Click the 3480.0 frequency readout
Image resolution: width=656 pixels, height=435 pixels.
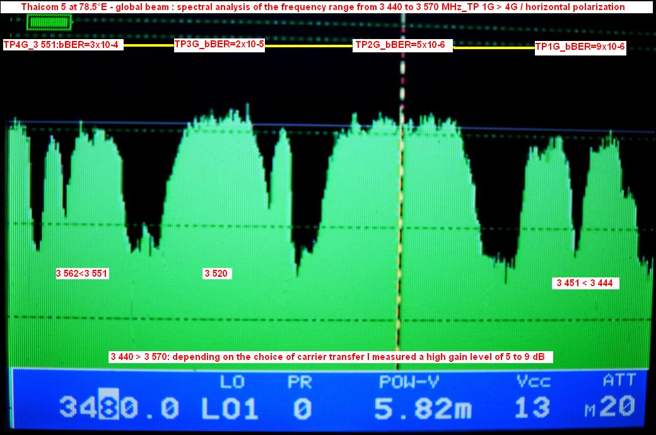119,408
